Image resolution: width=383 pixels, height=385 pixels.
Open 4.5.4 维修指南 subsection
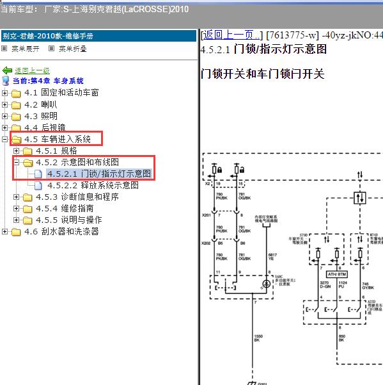pos(65,208)
